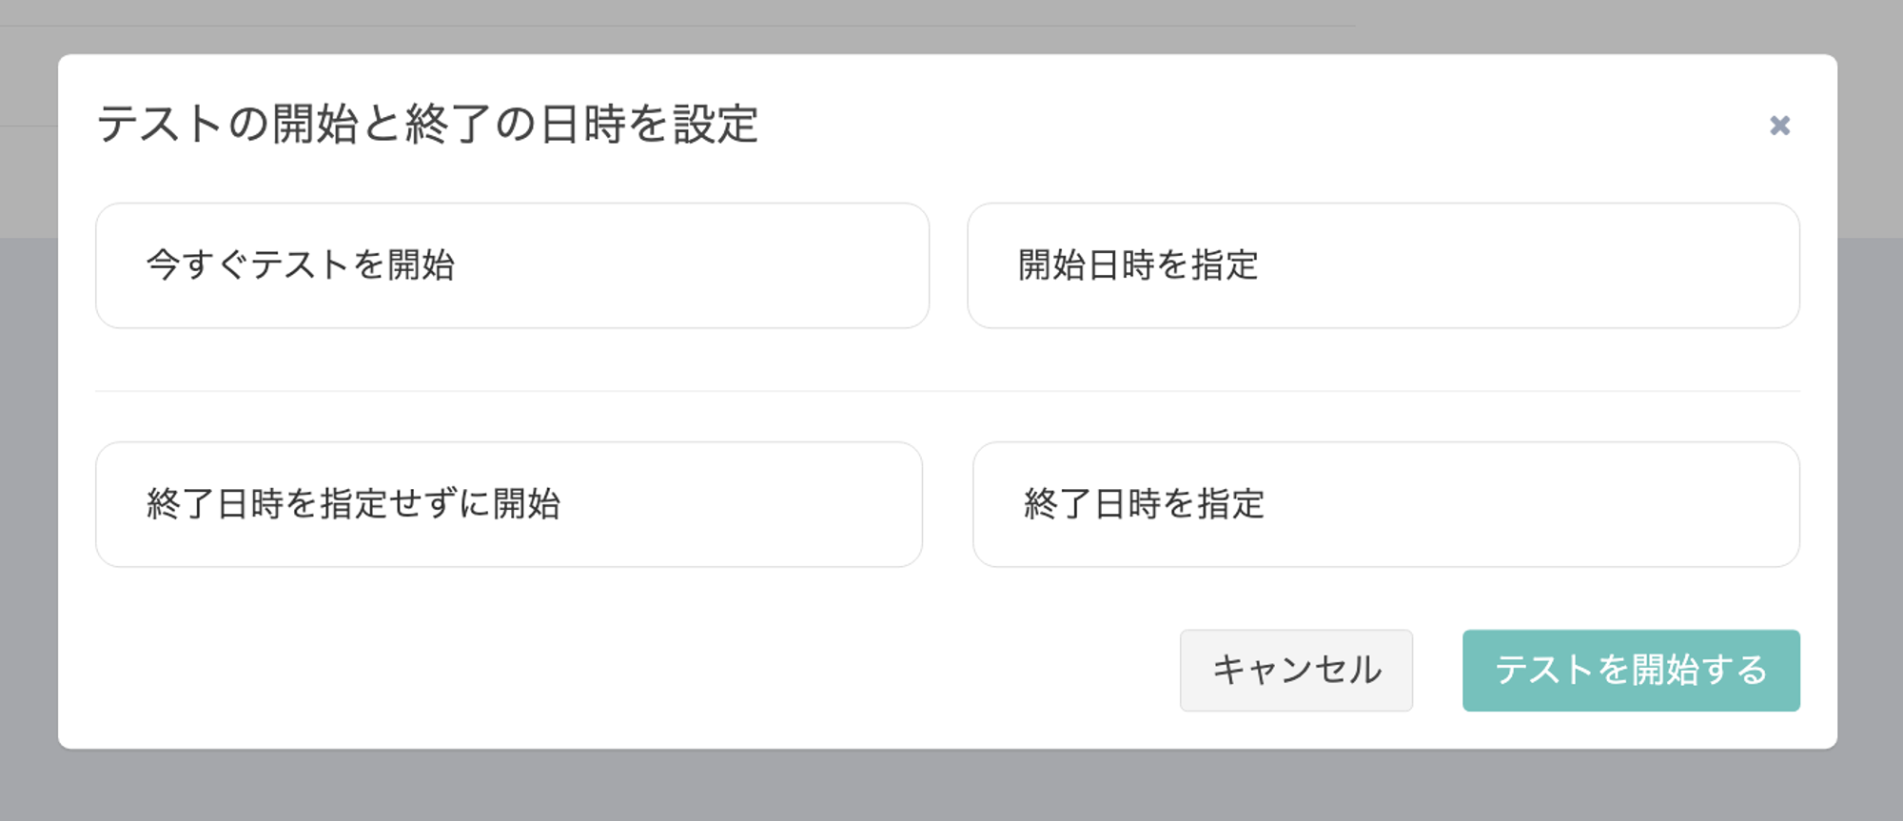Start the test immediately option card
Screen dimensions: 1903x821
pyautogui.click(x=512, y=265)
